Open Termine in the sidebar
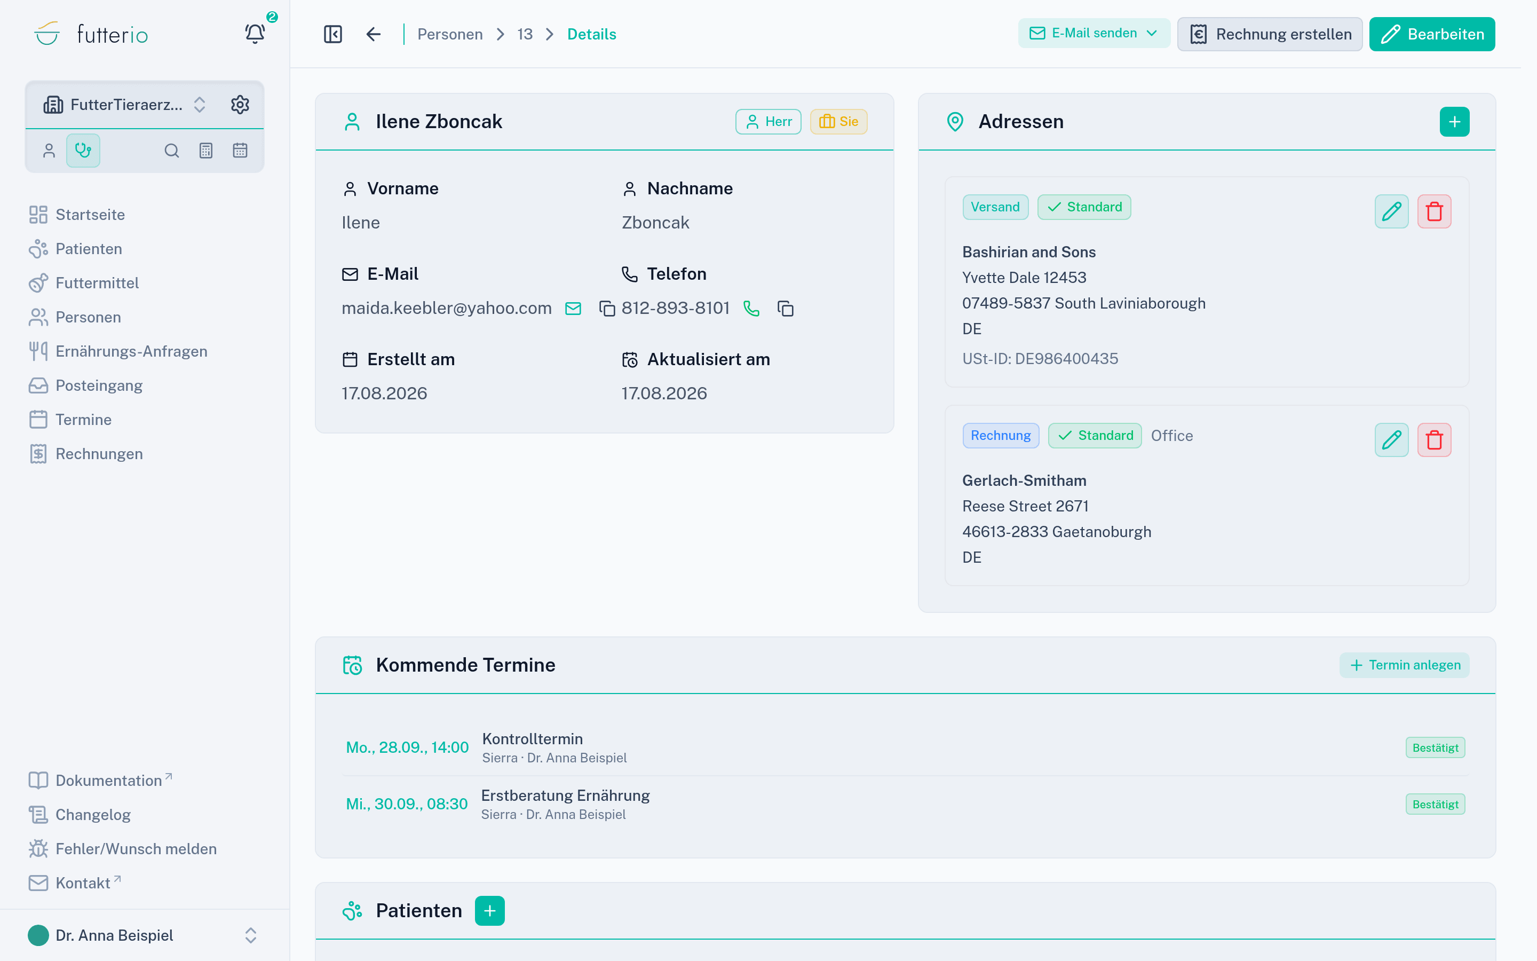 point(70,420)
